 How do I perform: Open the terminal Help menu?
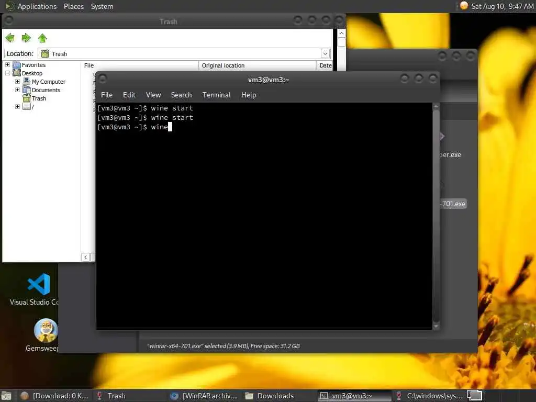click(x=249, y=95)
